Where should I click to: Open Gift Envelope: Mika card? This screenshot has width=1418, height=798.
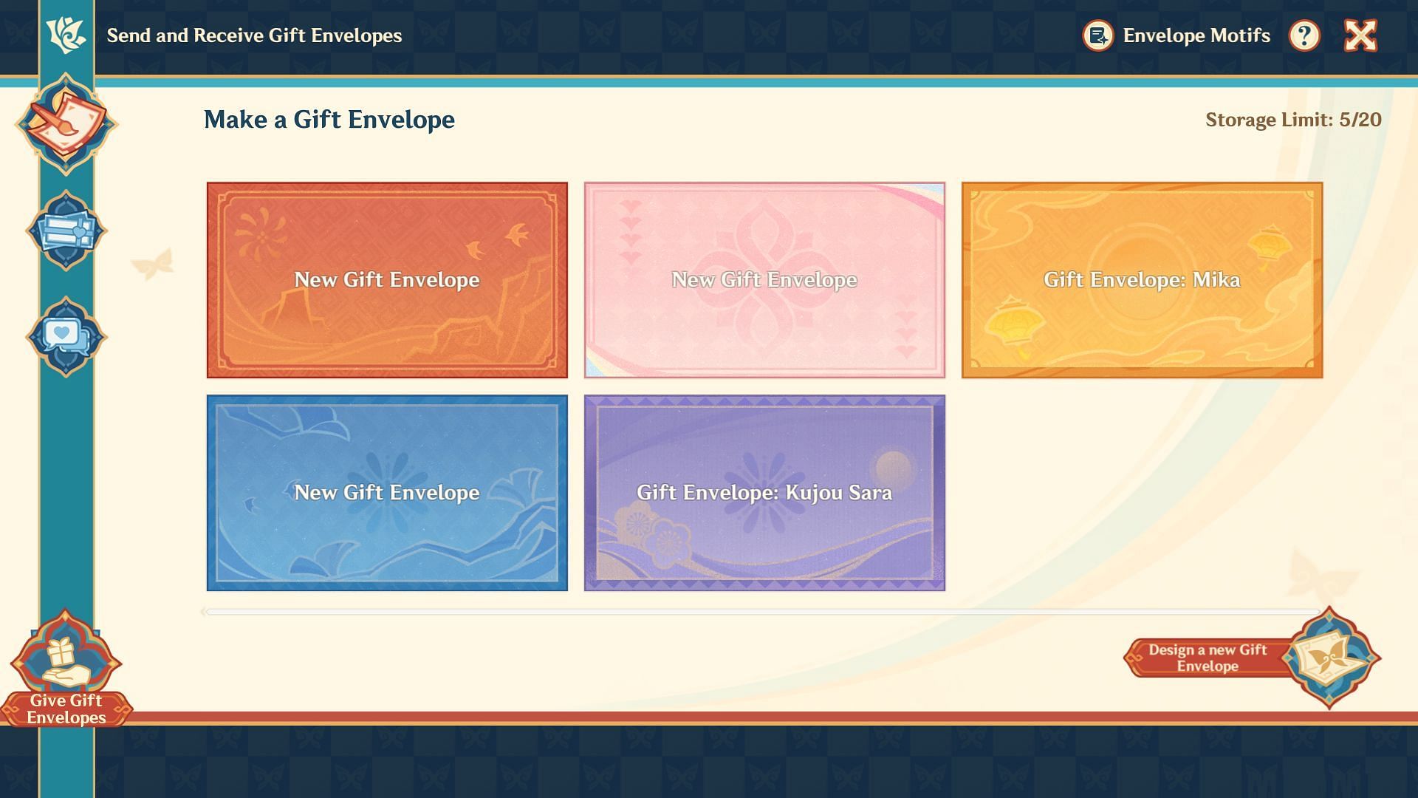(x=1142, y=280)
